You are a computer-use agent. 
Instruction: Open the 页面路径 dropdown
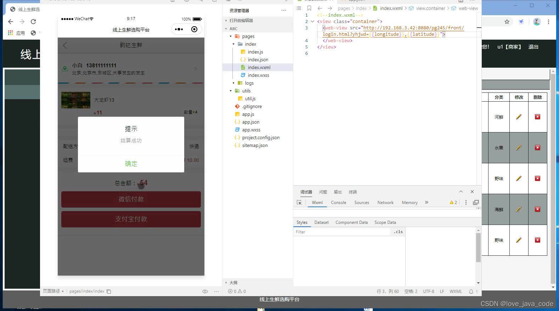point(53,291)
